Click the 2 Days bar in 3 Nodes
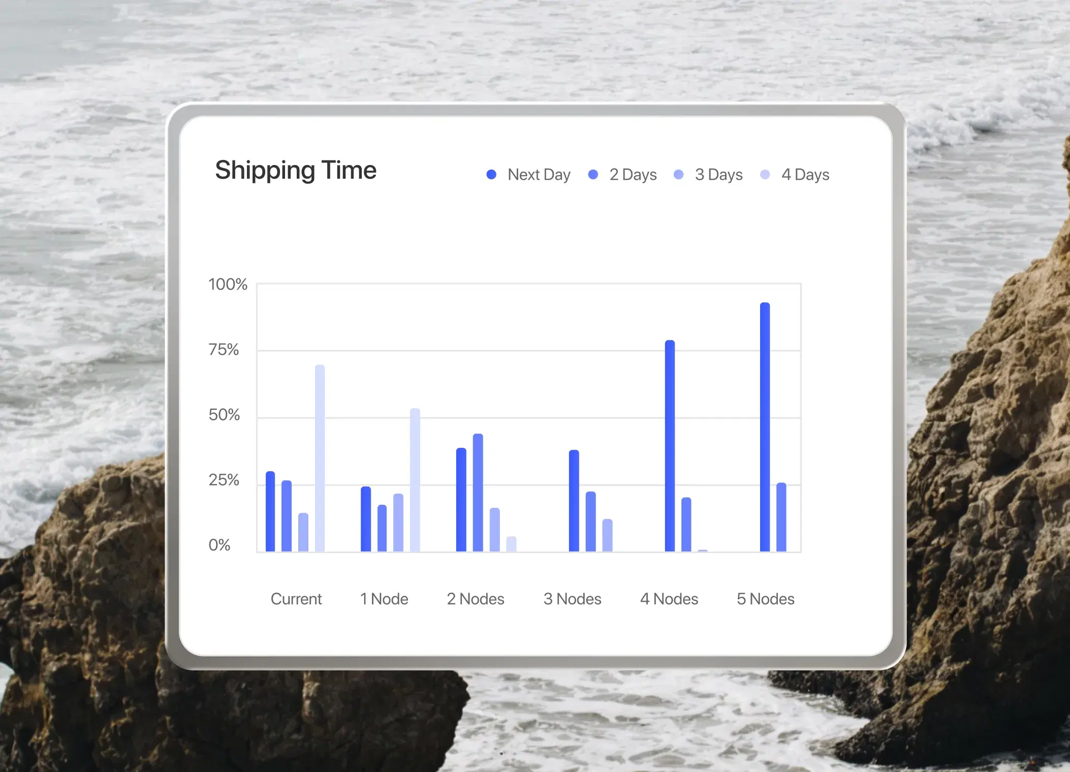The width and height of the screenshot is (1070, 772). [591, 522]
